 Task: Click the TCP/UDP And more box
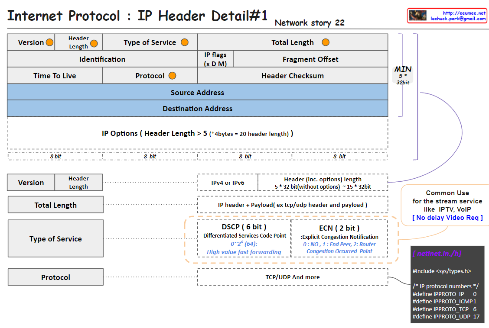click(293, 277)
